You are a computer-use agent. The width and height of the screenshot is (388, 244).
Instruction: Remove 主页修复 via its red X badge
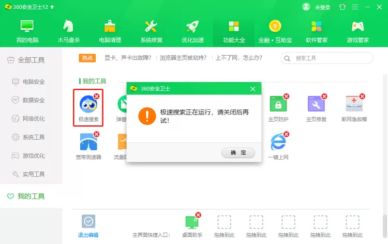pyautogui.click(x=324, y=96)
